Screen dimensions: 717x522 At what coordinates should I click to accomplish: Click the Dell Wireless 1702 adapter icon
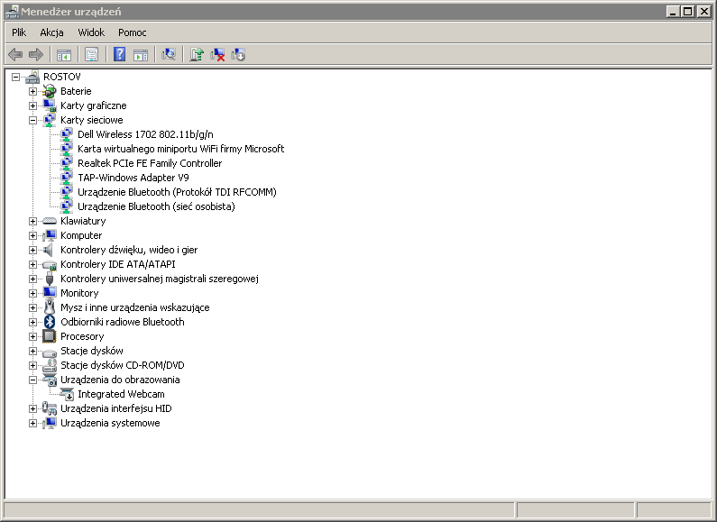pyautogui.click(x=67, y=134)
